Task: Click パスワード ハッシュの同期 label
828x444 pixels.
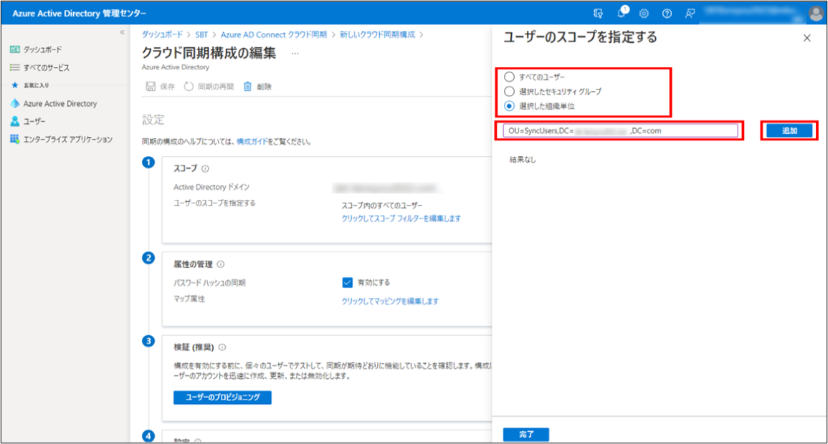Action: [209, 283]
